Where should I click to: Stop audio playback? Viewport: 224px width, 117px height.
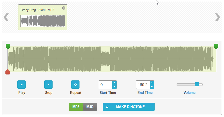click(48, 85)
